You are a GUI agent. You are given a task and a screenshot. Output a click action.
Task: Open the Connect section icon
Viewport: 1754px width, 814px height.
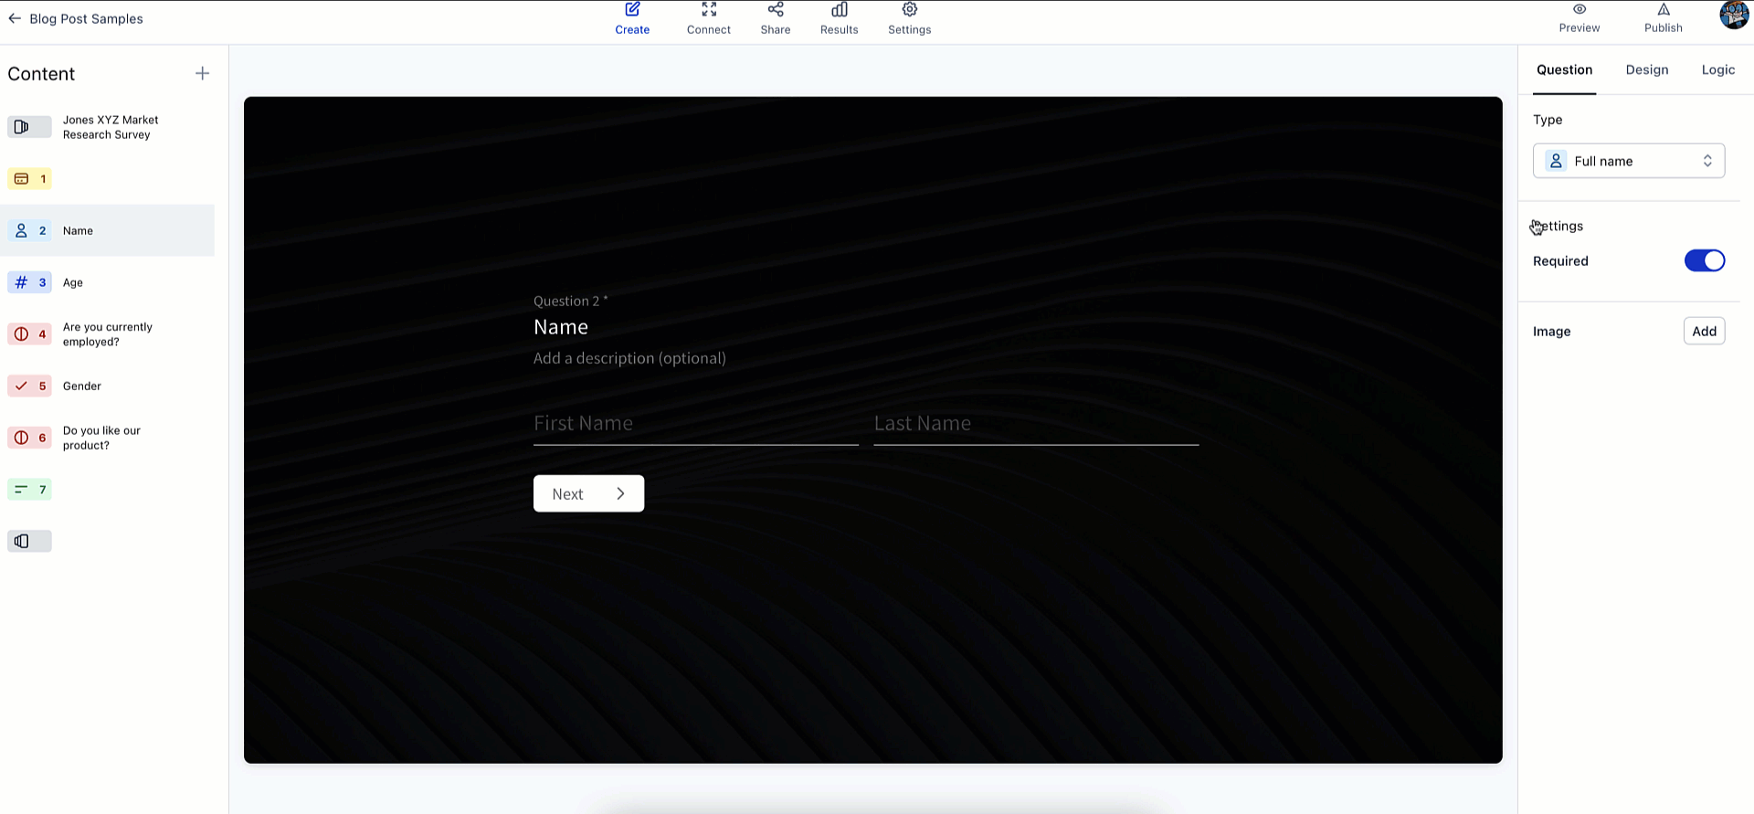[x=708, y=10]
